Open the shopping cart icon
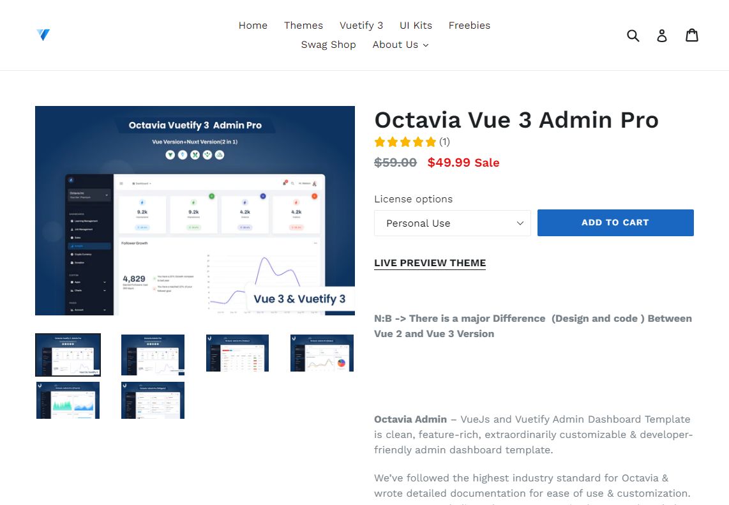This screenshot has height=505, width=729. [x=692, y=35]
